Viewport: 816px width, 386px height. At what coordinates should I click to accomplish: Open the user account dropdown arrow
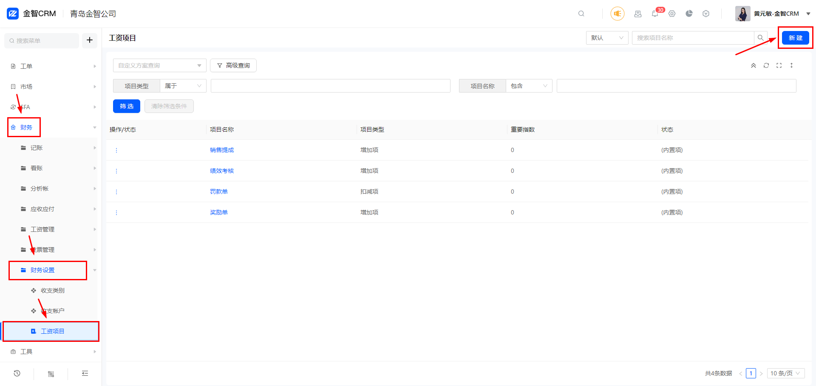pos(808,14)
